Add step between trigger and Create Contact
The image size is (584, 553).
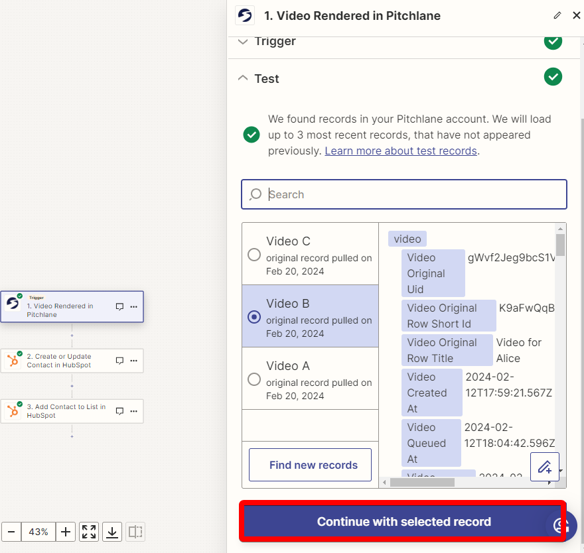pyautogui.click(x=72, y=336)
